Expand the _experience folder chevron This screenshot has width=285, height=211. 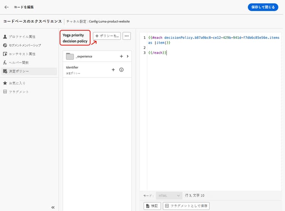[x=128, y=56]
